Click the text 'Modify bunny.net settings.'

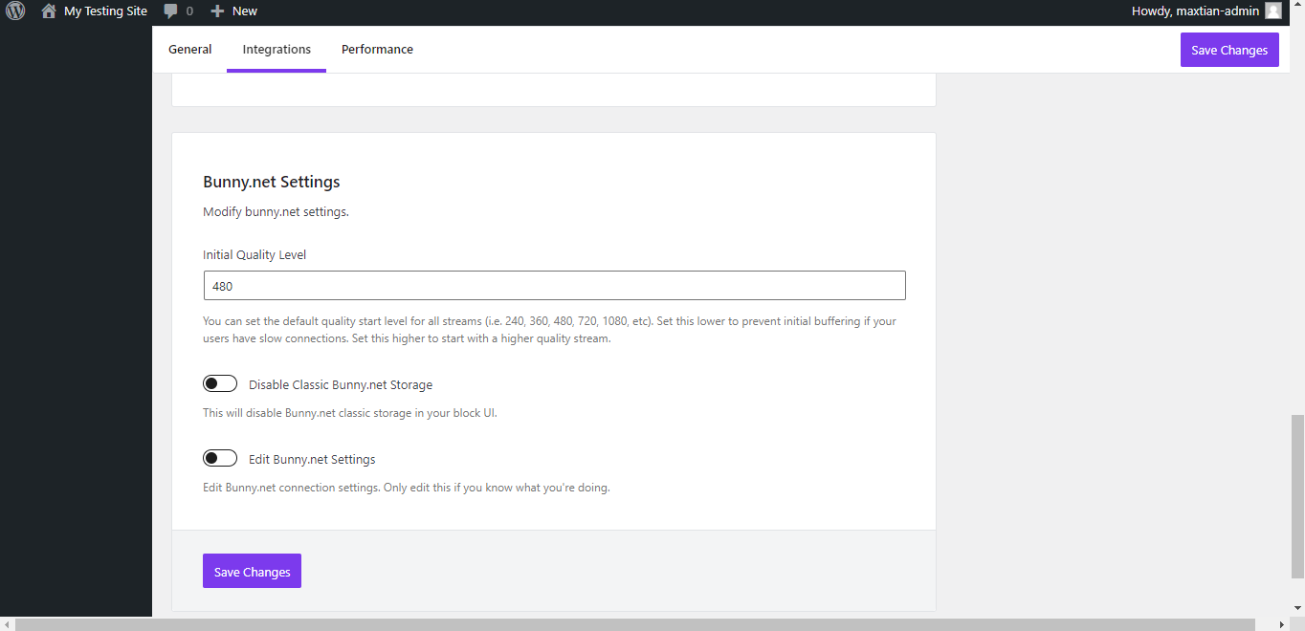coord(276,211)
